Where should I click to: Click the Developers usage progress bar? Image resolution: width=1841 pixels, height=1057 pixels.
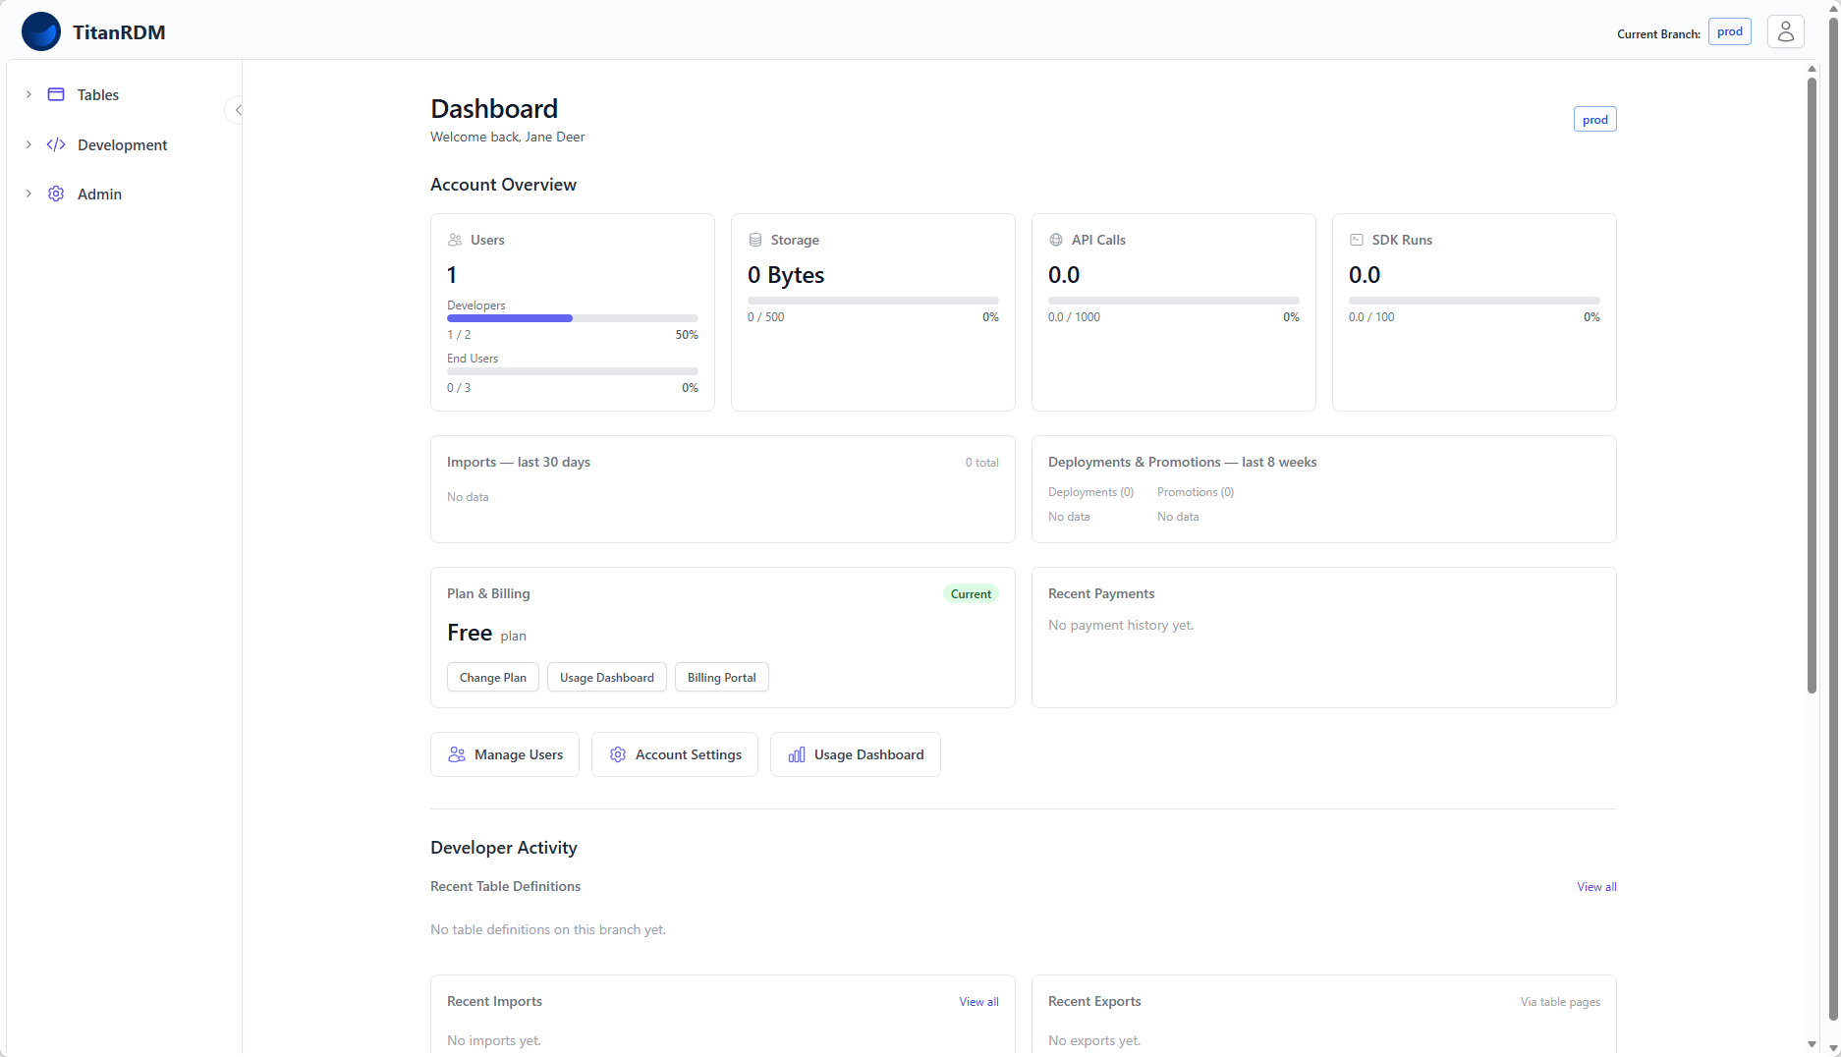tap(573, 318)
